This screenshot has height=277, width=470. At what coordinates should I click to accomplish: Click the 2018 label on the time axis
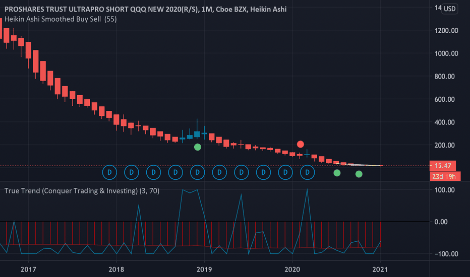pyautogui.click(x=116, y=269)
